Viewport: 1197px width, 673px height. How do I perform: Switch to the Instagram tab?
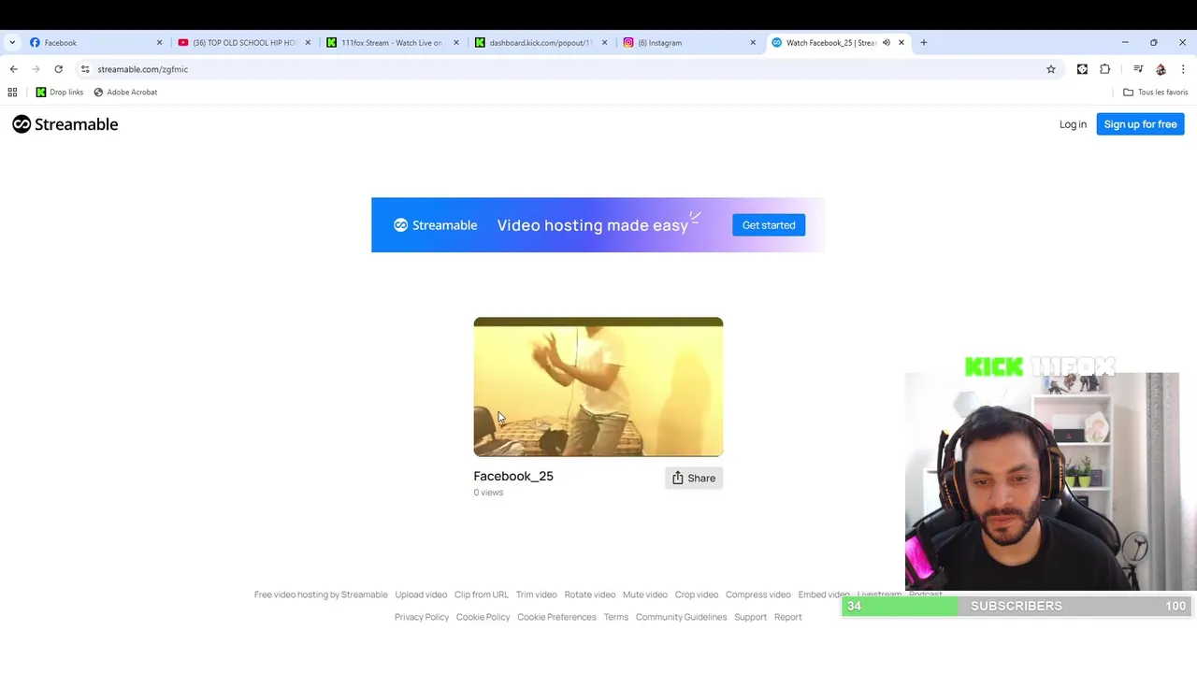687,42
